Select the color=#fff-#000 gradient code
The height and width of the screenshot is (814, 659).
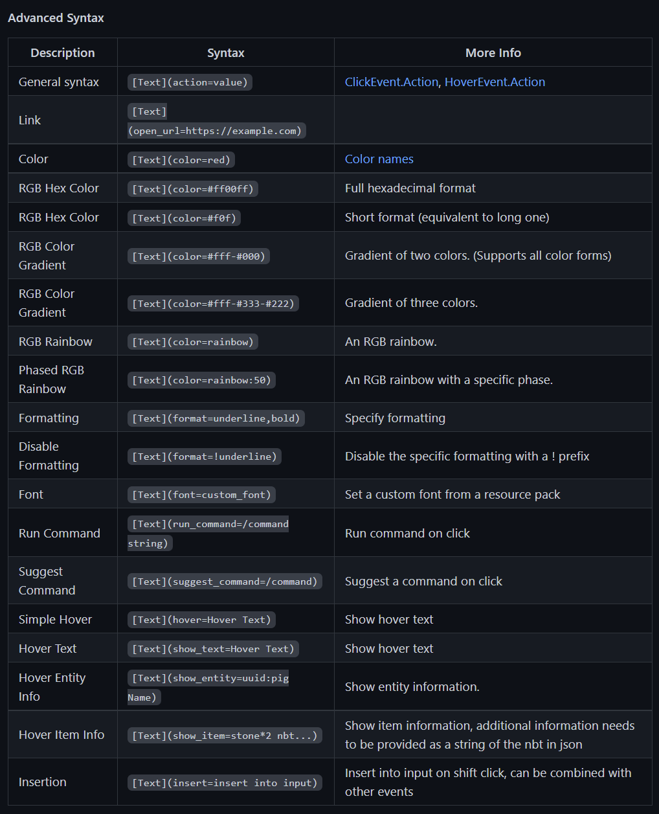pyautogui.click(x=199, y=256)
